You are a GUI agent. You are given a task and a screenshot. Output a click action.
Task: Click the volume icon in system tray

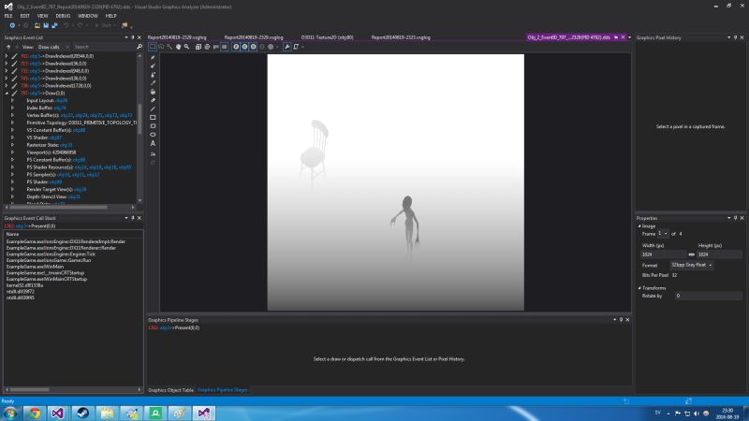coord(697,414)
